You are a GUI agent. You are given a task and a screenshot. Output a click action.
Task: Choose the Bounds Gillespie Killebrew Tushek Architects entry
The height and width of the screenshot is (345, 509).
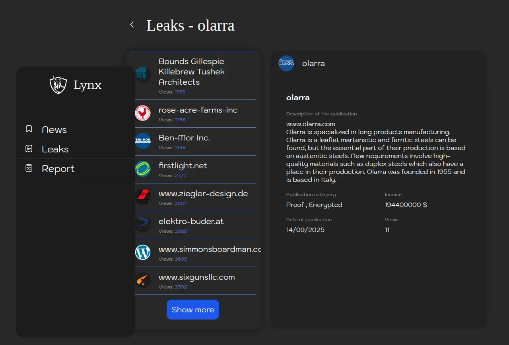(192, 72)
